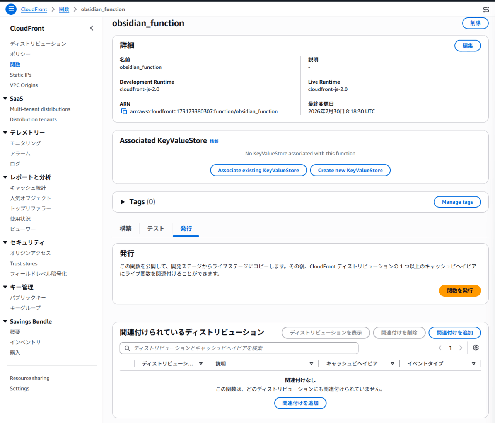Collapse the キー管理 sidebar section
The image size is (495, 423).
pos(5,287)
